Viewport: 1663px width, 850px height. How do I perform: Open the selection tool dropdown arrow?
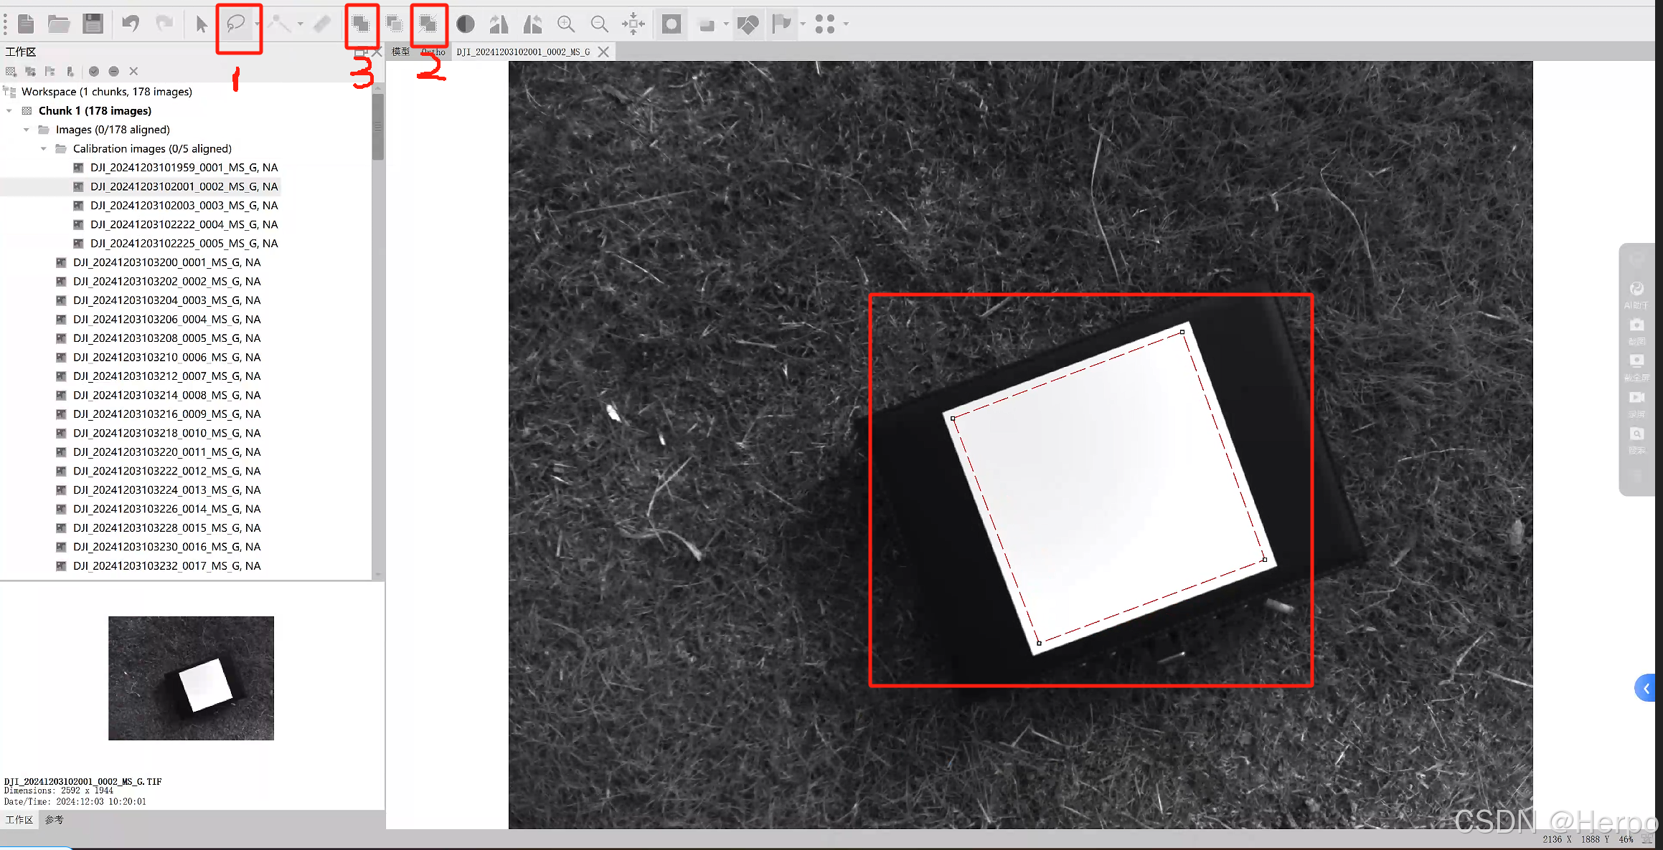257,24
